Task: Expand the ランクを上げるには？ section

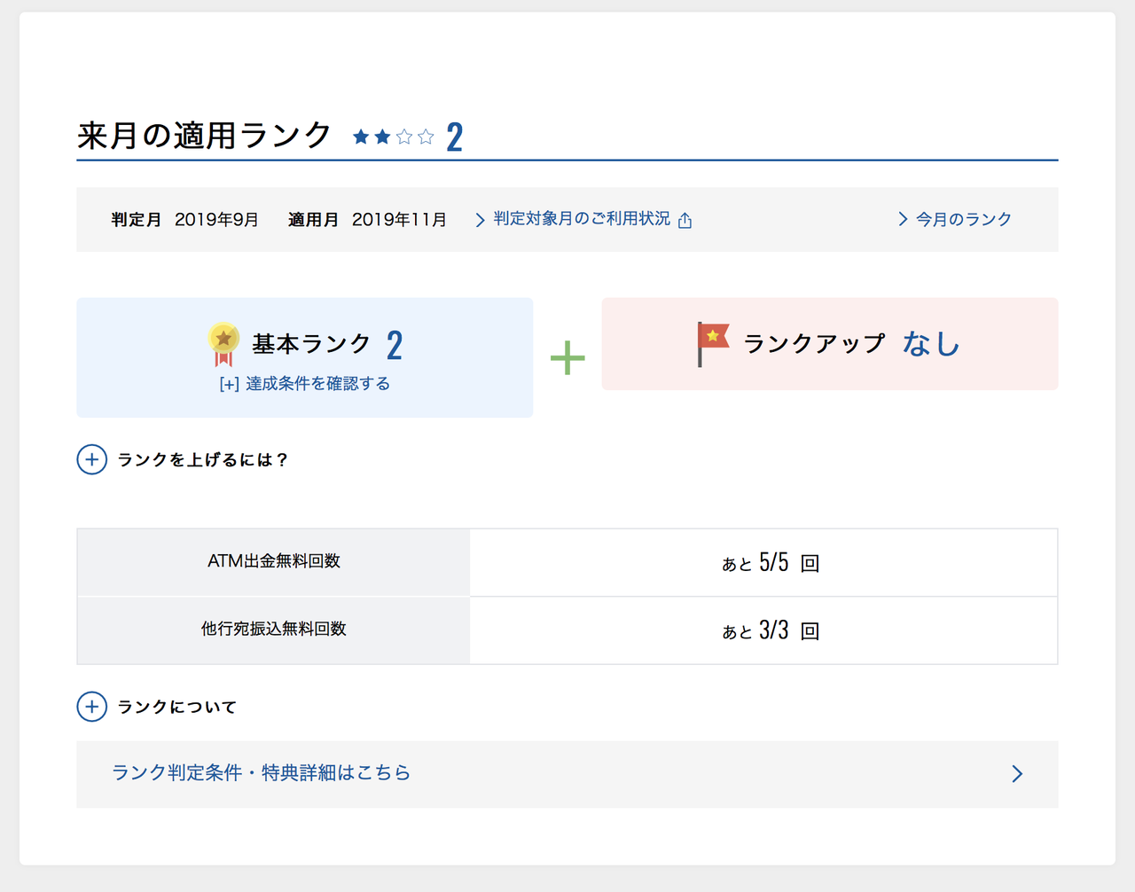Action: pyautogui.click(x=92, y=459)
